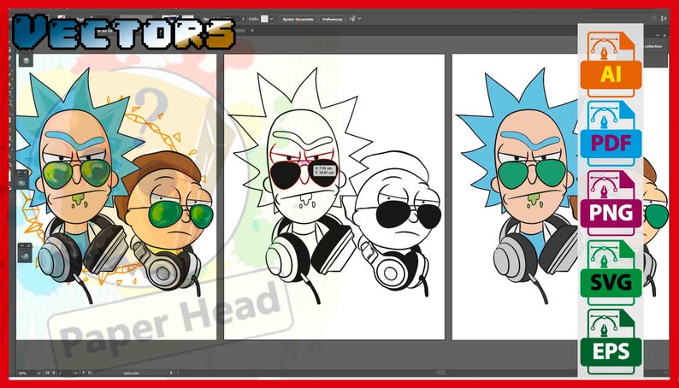Open Preferencias from the control bar
Viewport: 679px width, 388px height.
(332, 19)
